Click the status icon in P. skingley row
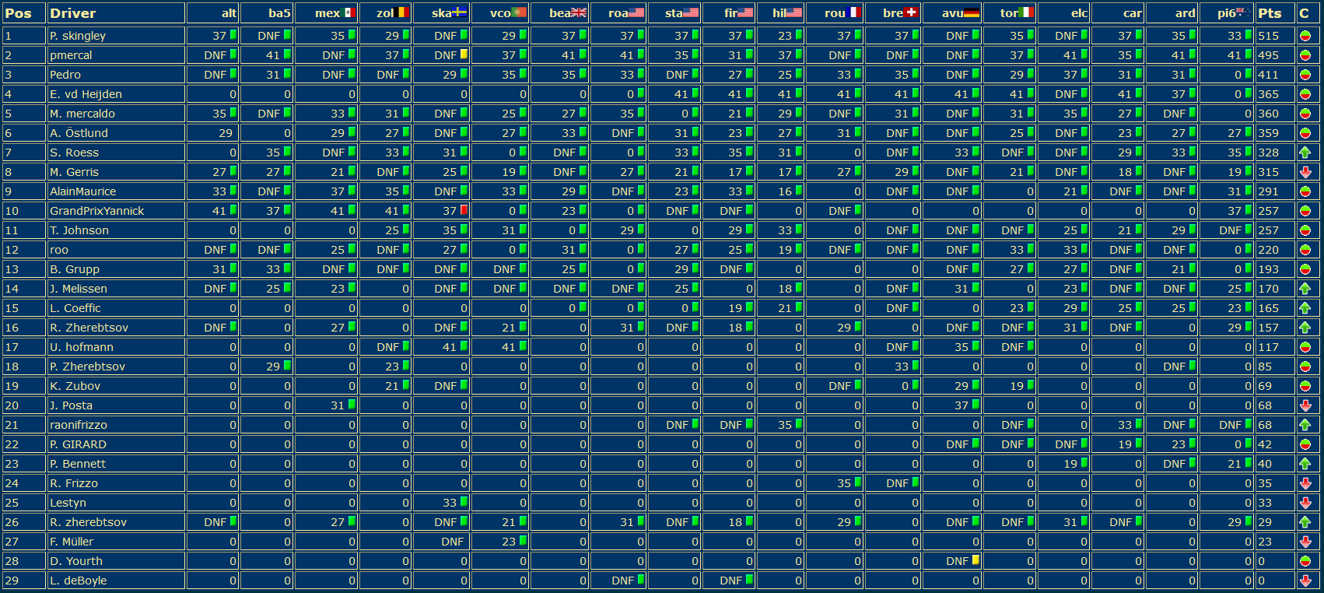This screenshot has height=593, width=1324. pyautogui.click(x=1305, y=36)
